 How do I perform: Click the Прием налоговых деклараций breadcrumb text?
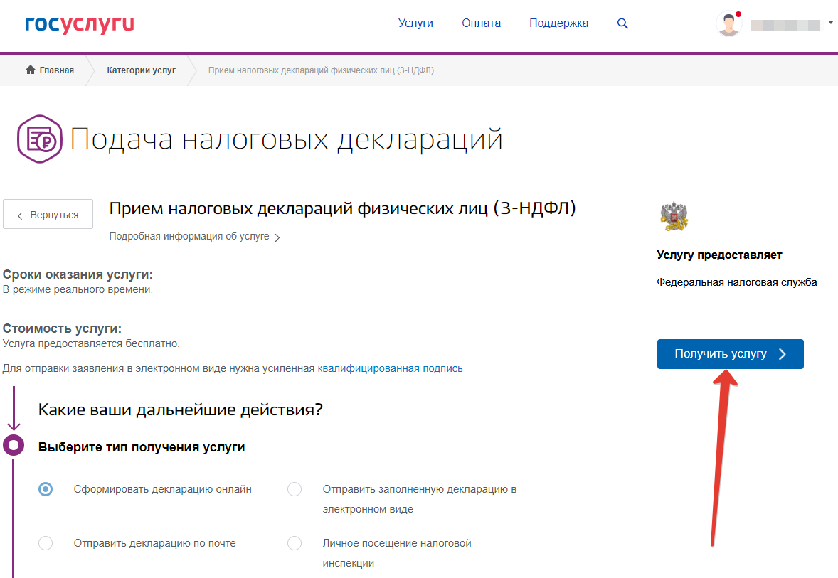[x=321, y=70]
